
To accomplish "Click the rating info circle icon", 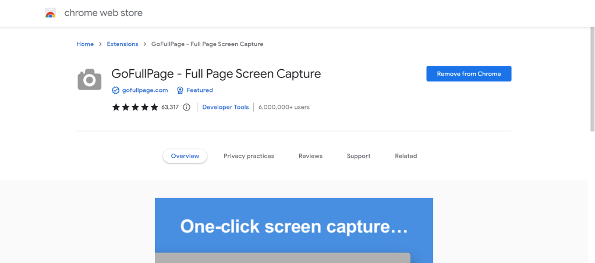I will (x=186, y=107).
